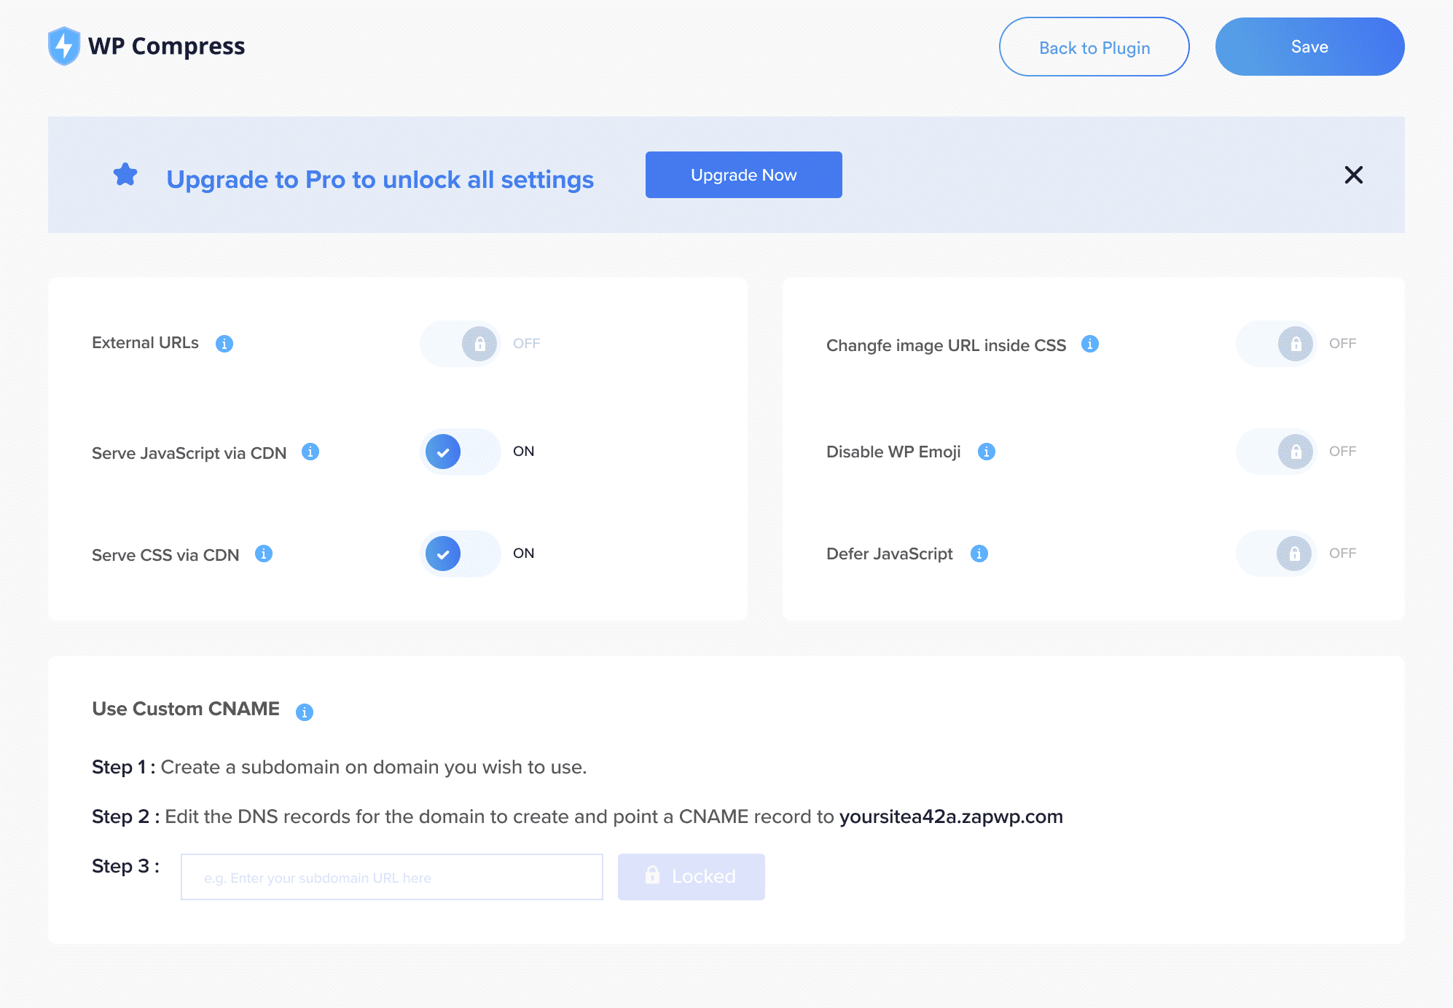Open the Disable WP Emoji info icon

click(x=987, y=452)
